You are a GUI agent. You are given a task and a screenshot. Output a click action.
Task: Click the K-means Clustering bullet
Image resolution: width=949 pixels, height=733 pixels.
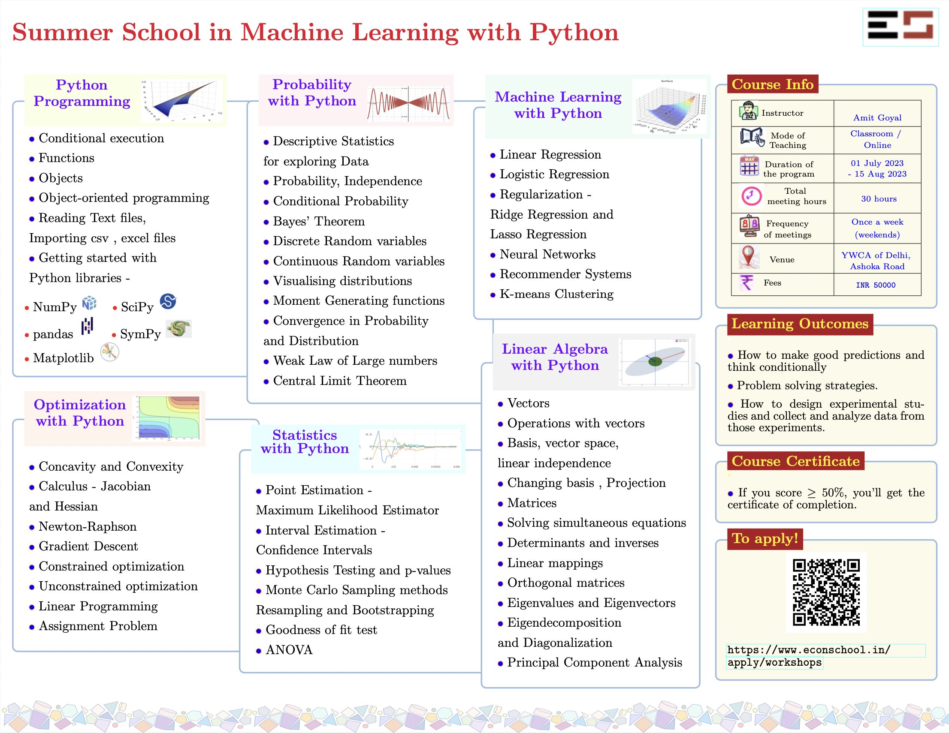click(x=552, y=294)
